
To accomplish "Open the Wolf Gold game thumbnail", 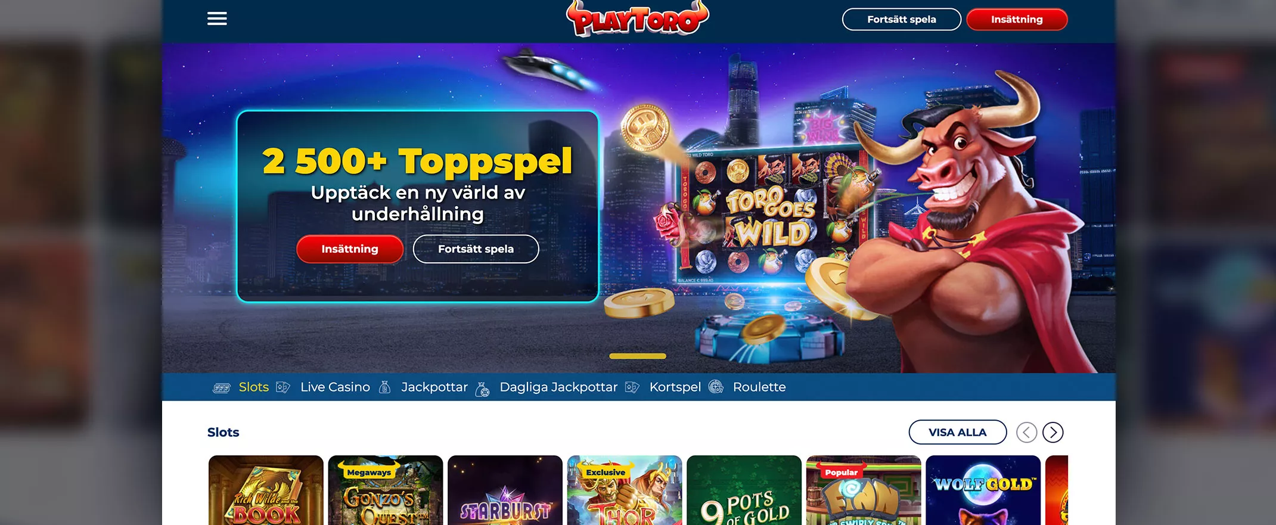I will 983,490.
